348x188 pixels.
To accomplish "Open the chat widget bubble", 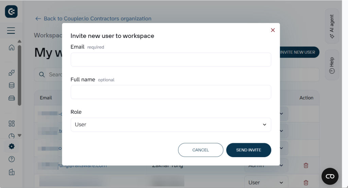I will (x=330, y=176).
